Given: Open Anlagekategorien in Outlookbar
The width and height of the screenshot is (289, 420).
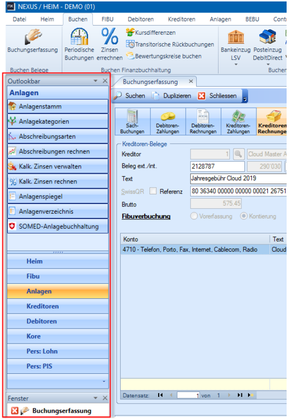Looking at the screenshot, I should [58, 121].
